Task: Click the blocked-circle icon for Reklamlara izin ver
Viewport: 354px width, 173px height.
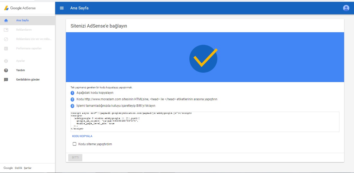Action: [x=6, y=39]
